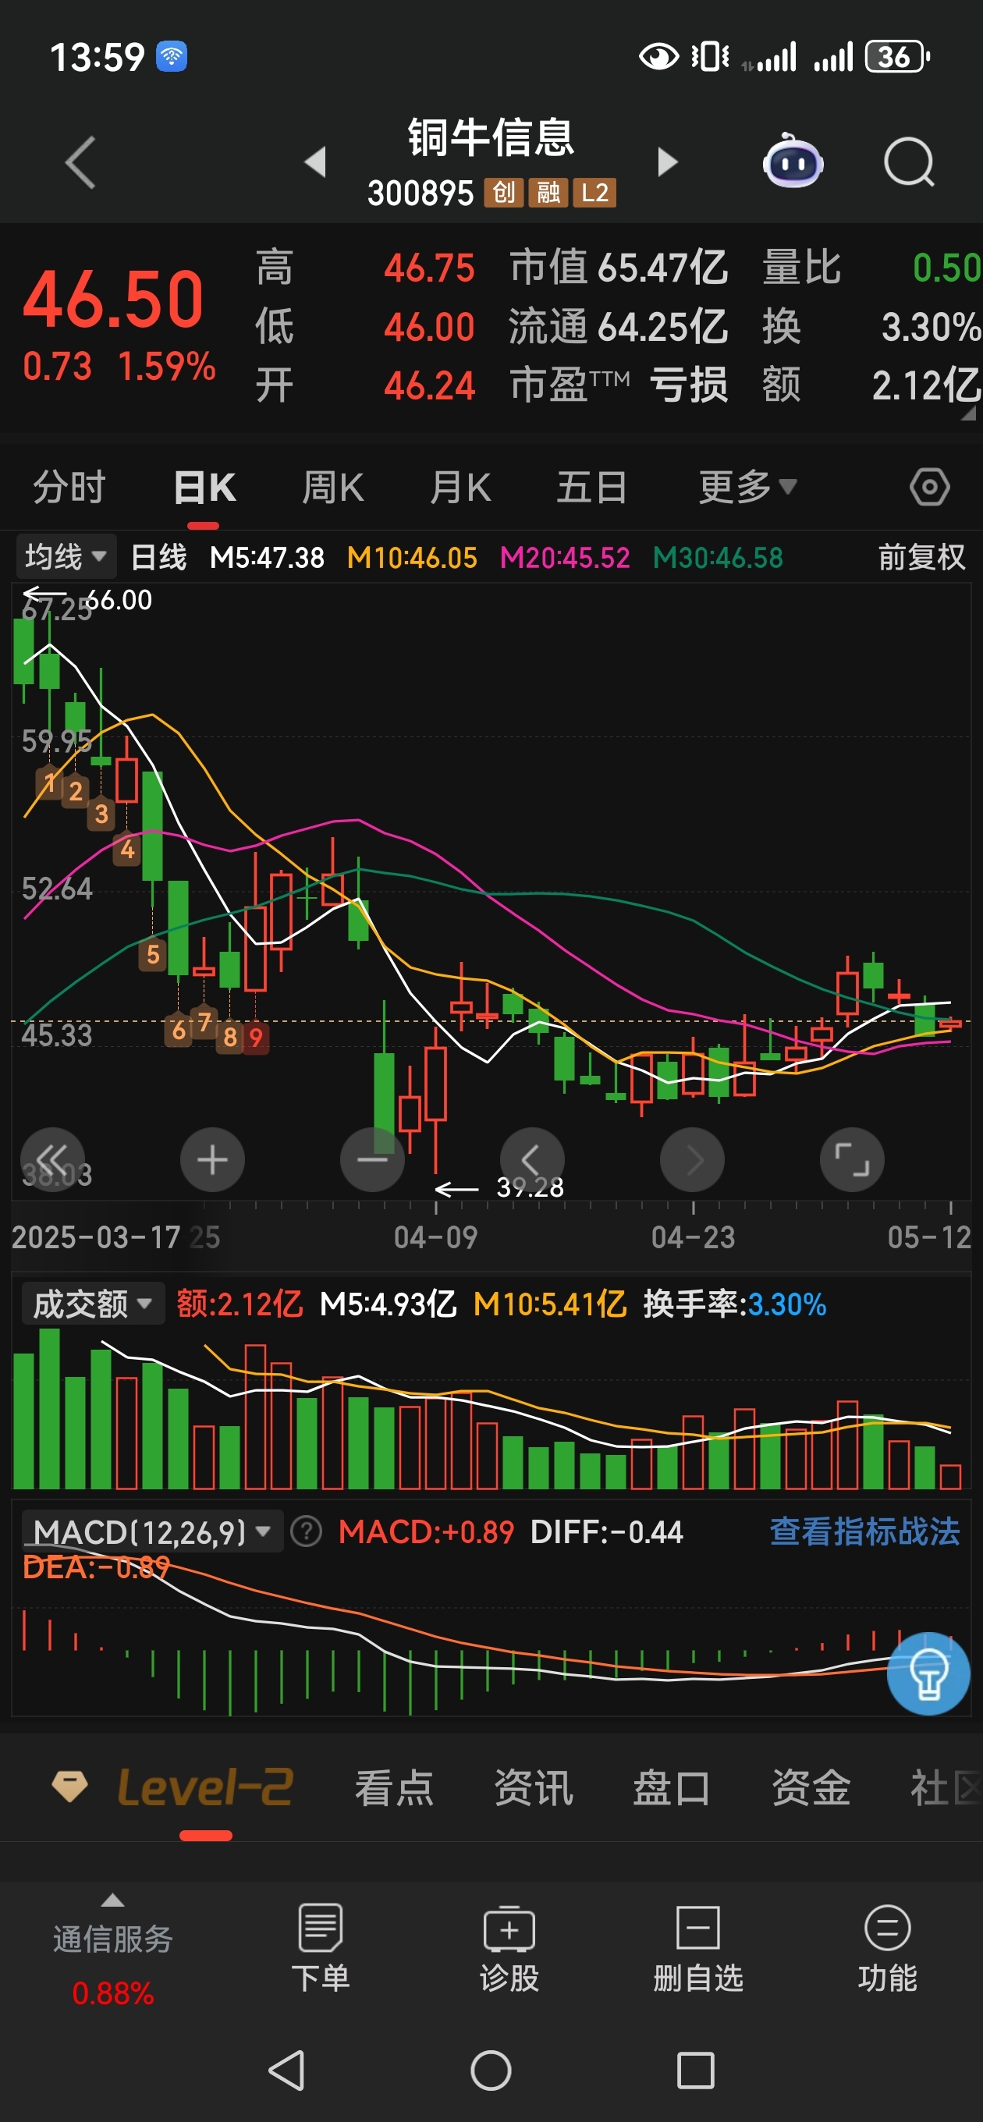Tap 量比 0.50 value

point(871,268)
